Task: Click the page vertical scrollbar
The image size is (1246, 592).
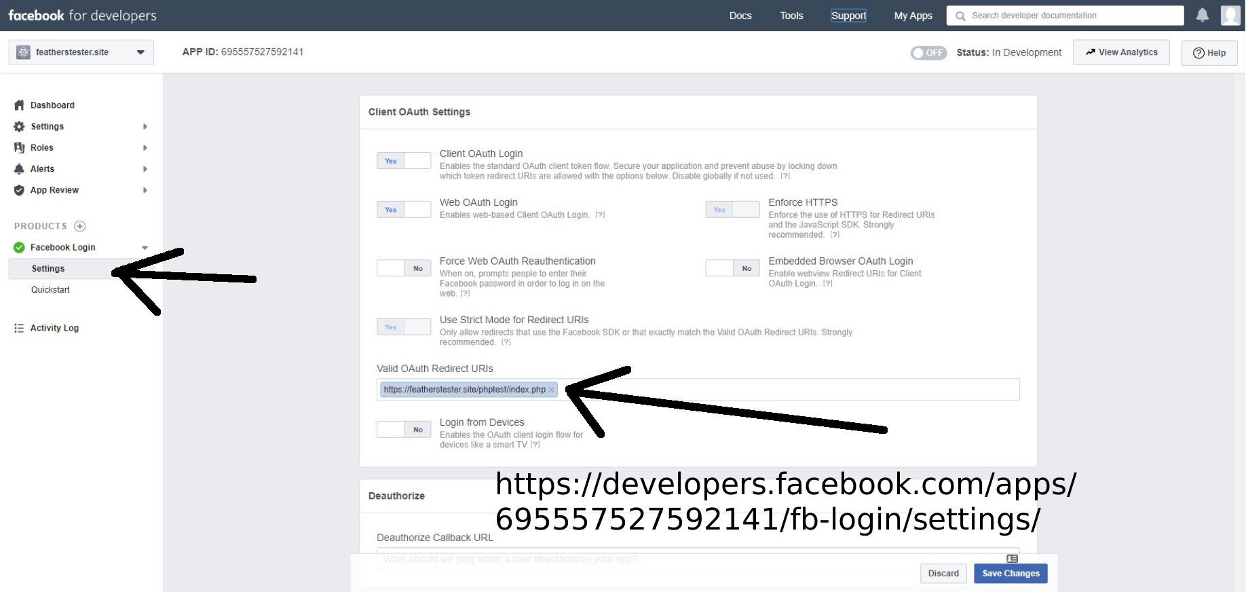Action: pyautogui.click(x=1240, y=333)
